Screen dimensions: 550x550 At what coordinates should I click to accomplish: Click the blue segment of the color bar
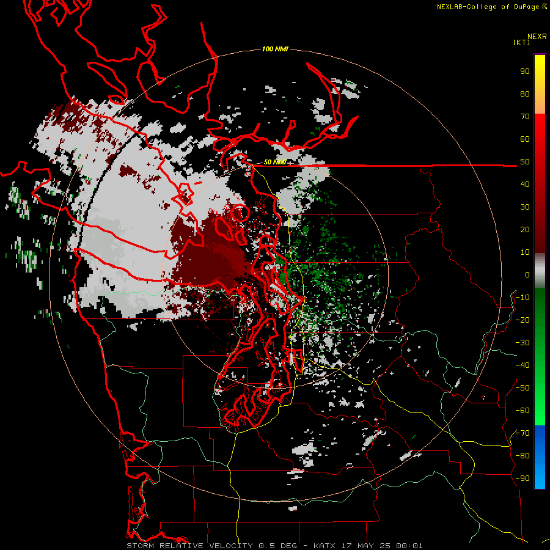[x=540, y=457]
